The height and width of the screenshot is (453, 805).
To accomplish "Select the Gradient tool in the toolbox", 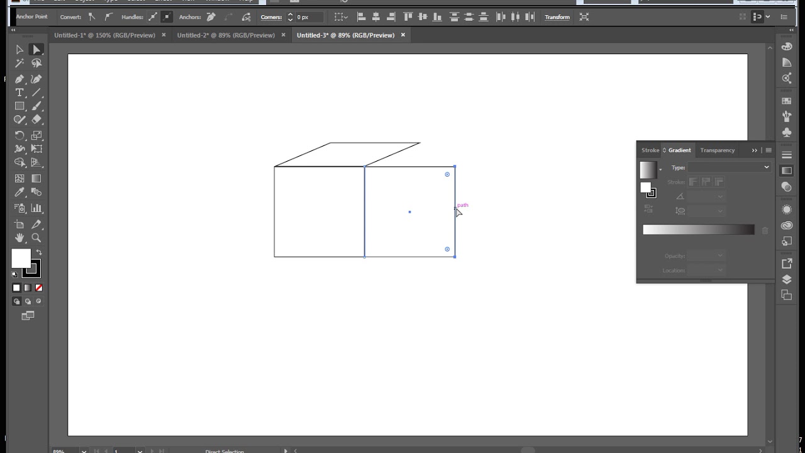I will tap(36, 179).
